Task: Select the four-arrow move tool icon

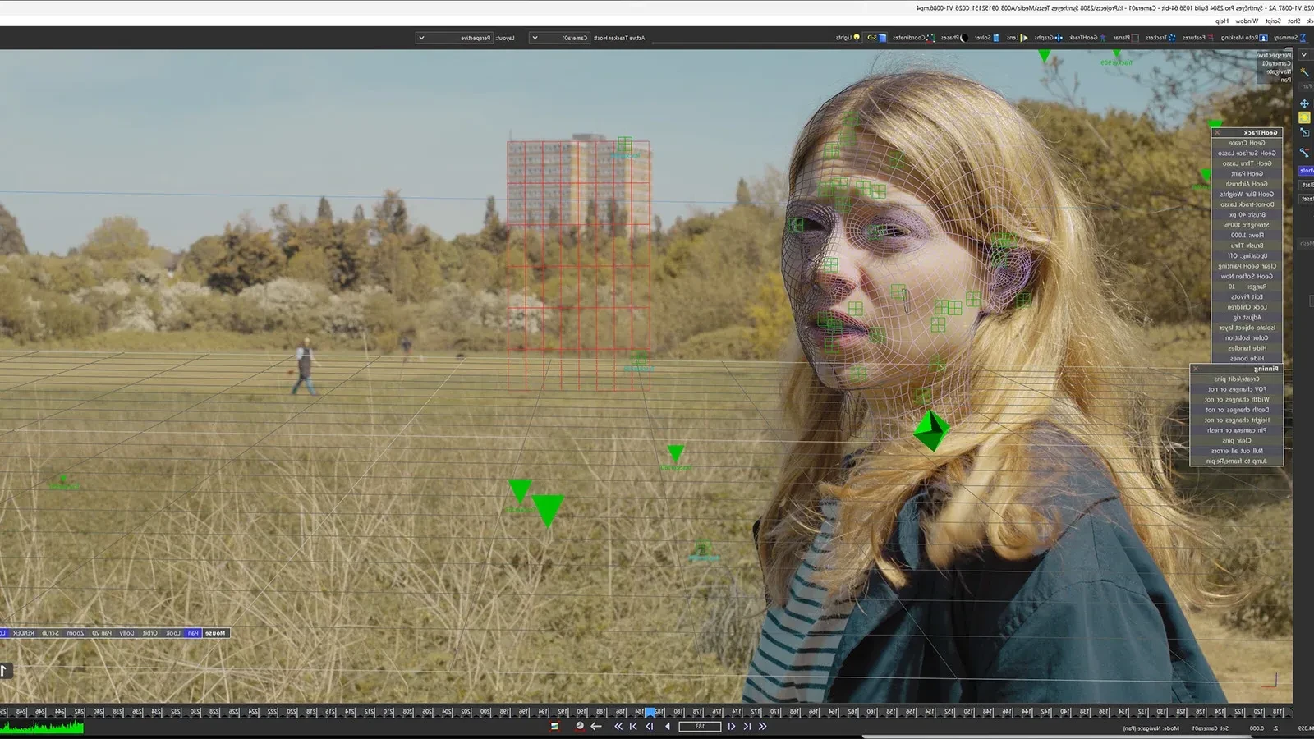Action: coord(1304,103)
